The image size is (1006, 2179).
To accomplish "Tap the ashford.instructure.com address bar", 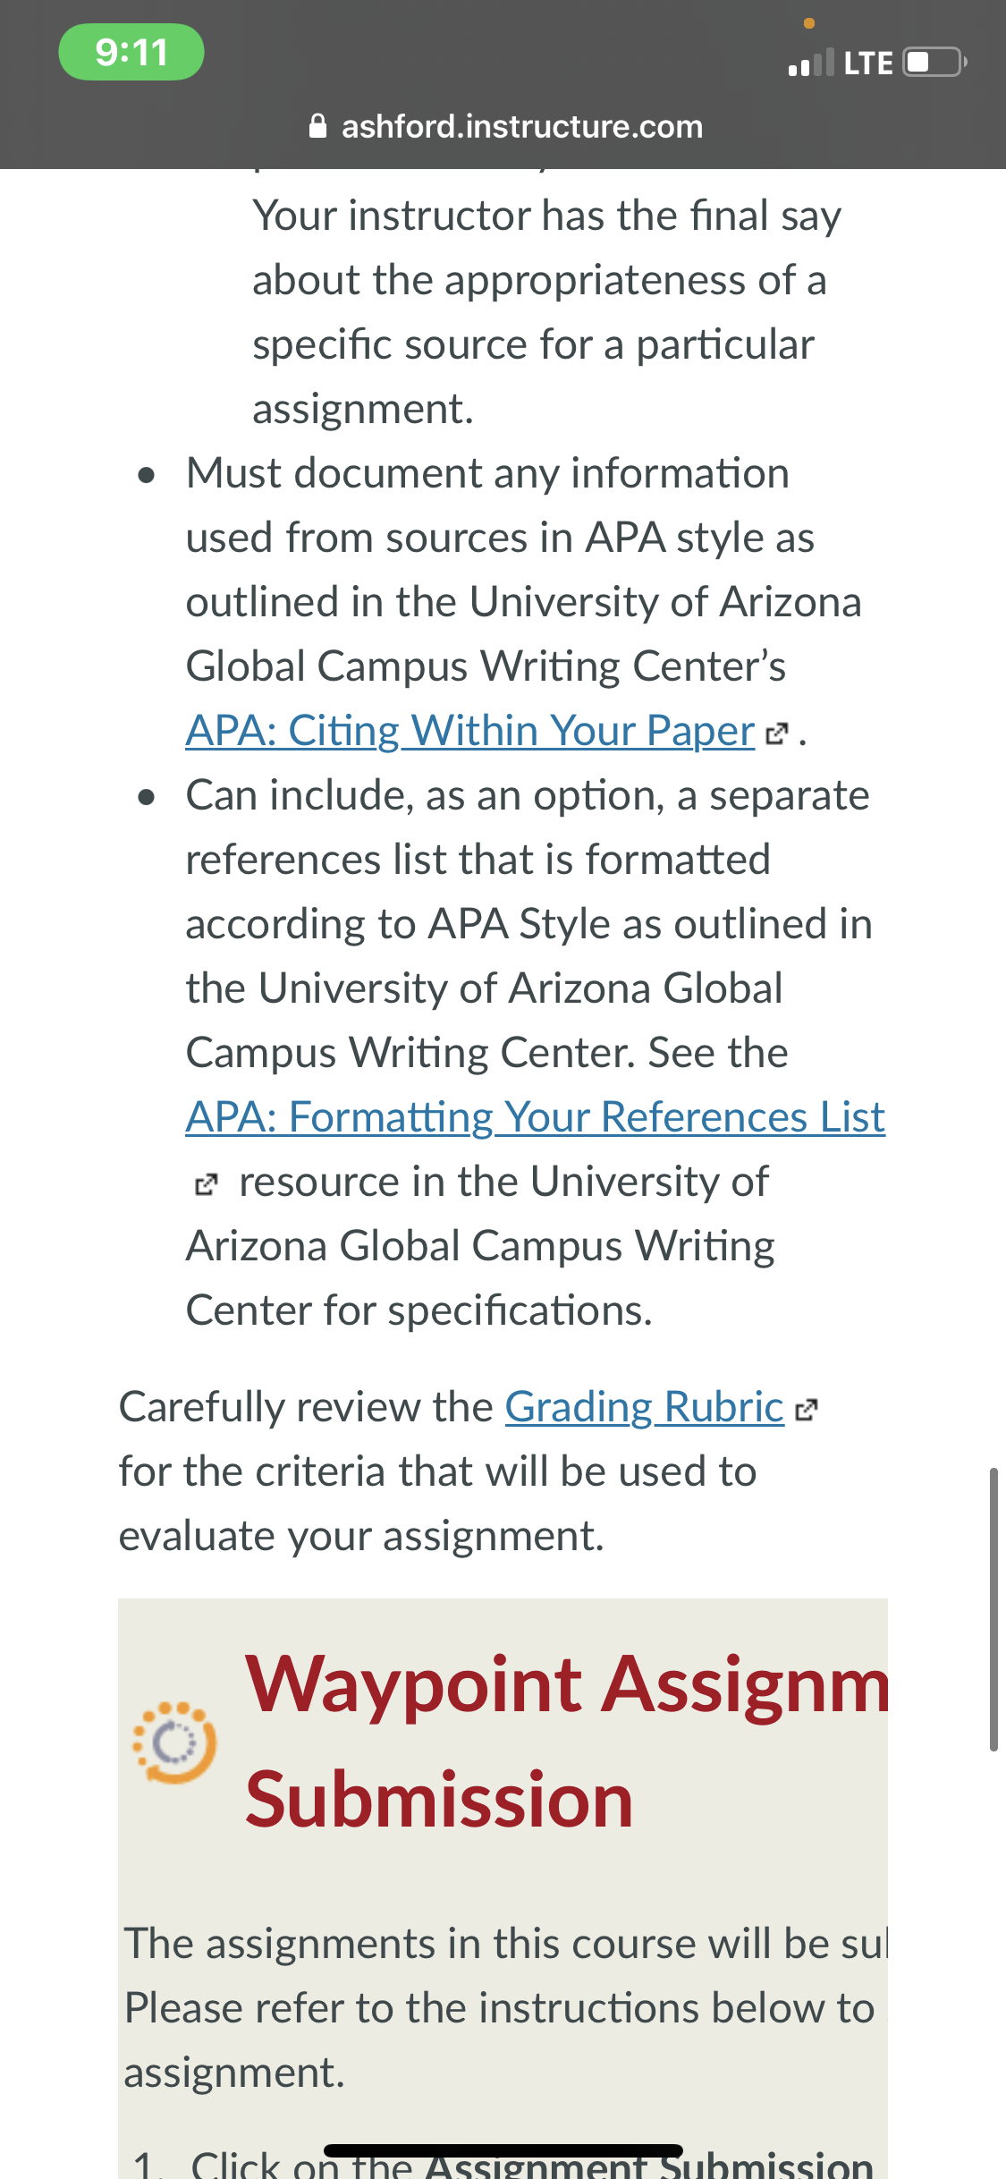I will [x=505, y=126].
